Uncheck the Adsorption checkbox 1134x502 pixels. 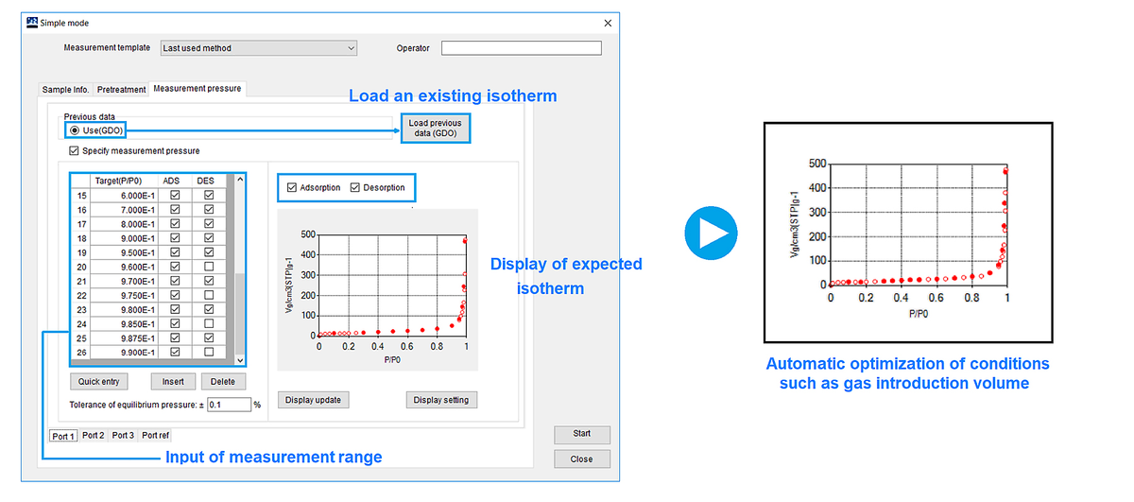pyautogui.click(x=291, y=187)
